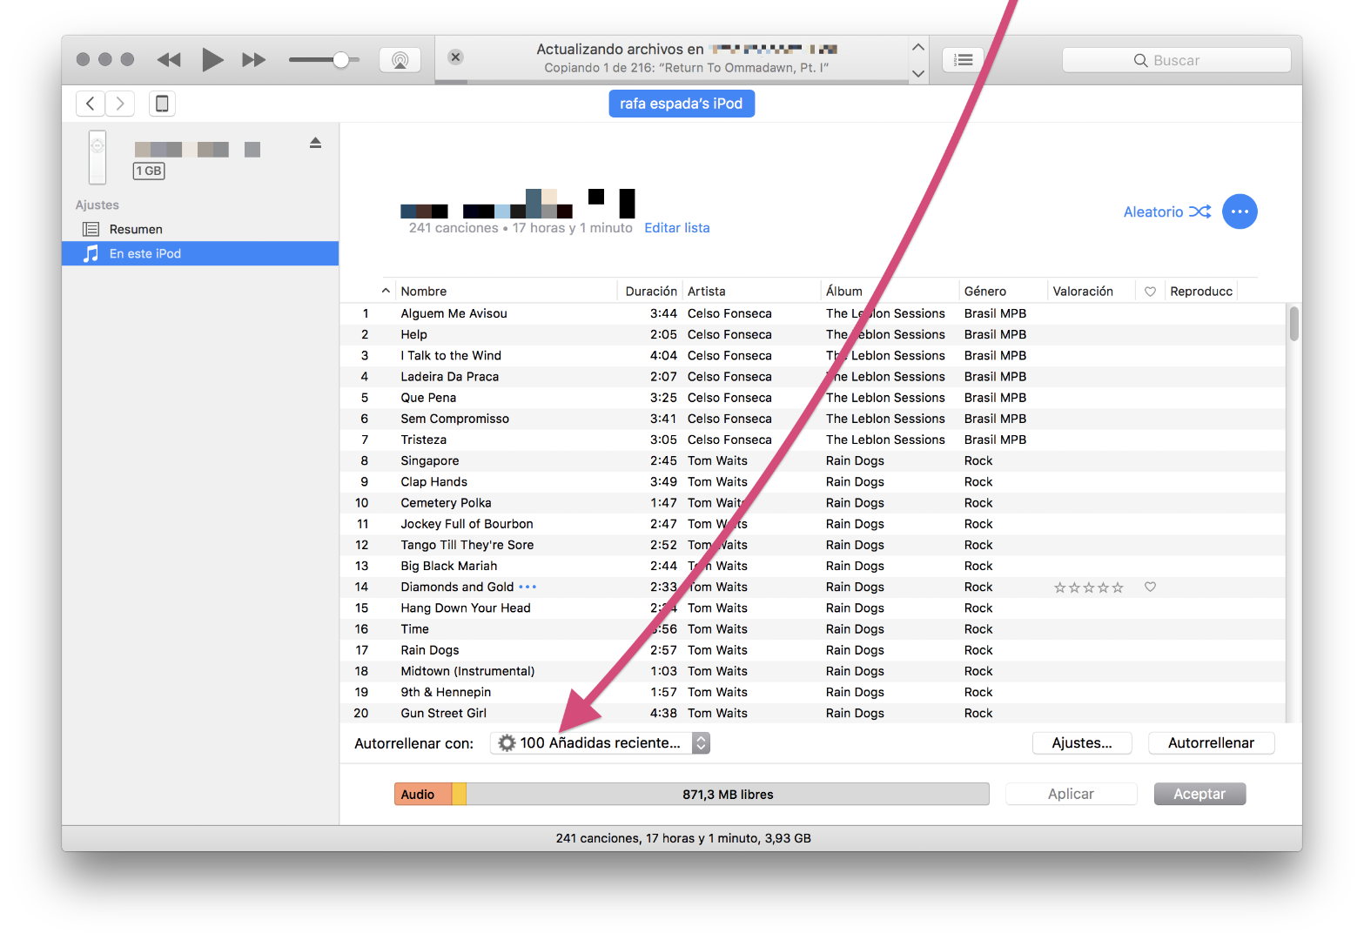Adjust the volume slider knob
Screen dimensions: 1364x940
pos(341,59)
